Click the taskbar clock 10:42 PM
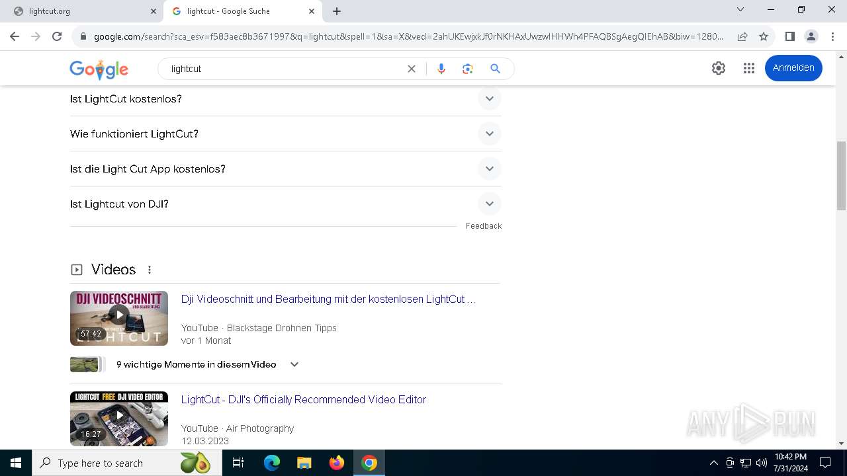The height and width of the screenshot is (476, 847). pyautogui.click(x=791, y=463)
